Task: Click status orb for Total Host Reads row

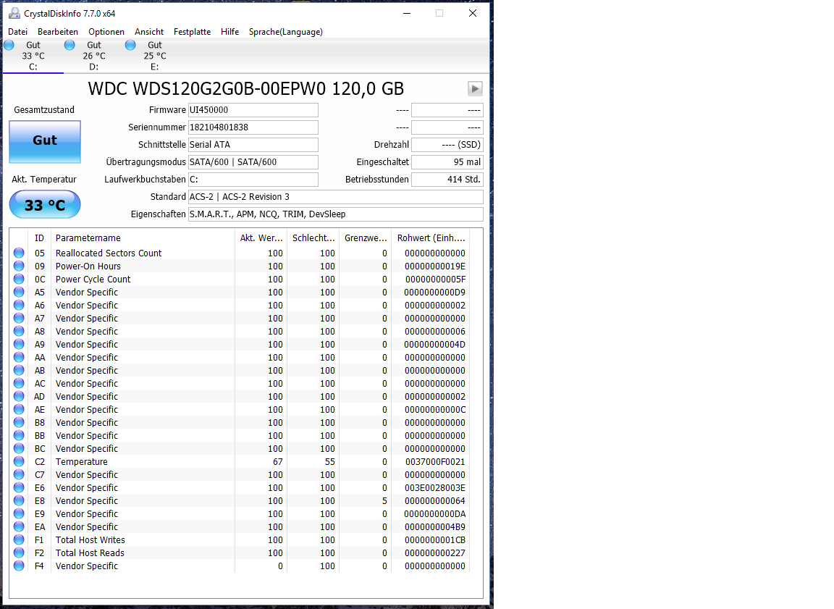Action: 19,553
